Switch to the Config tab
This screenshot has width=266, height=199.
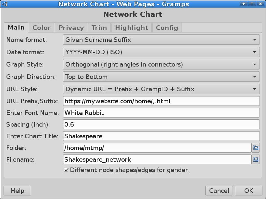tap(167, 28)
